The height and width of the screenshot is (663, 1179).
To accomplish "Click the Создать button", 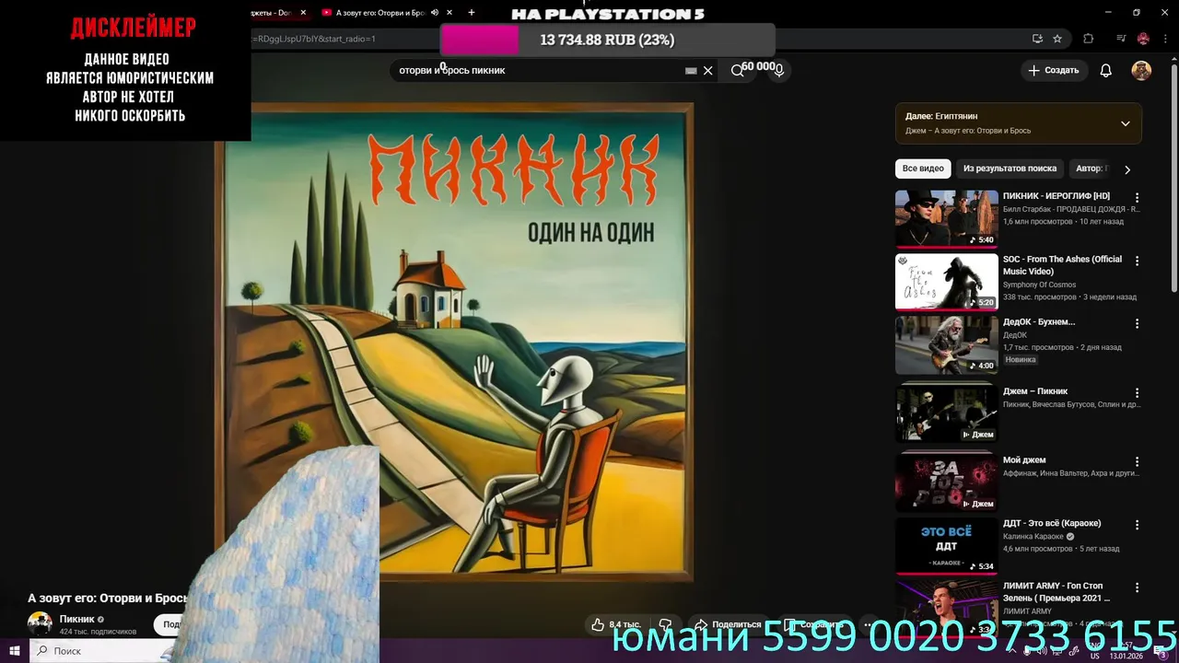I will 1053,70.
